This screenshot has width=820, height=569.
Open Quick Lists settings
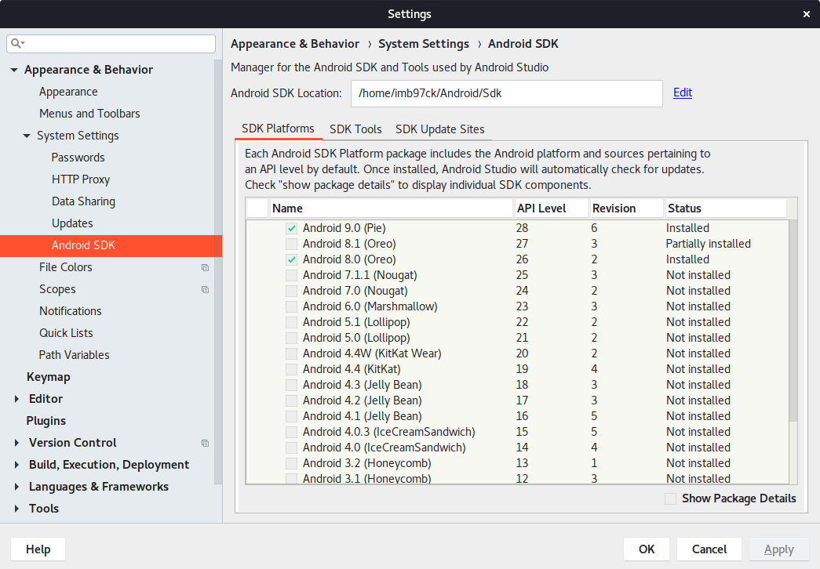click(66, 333)
